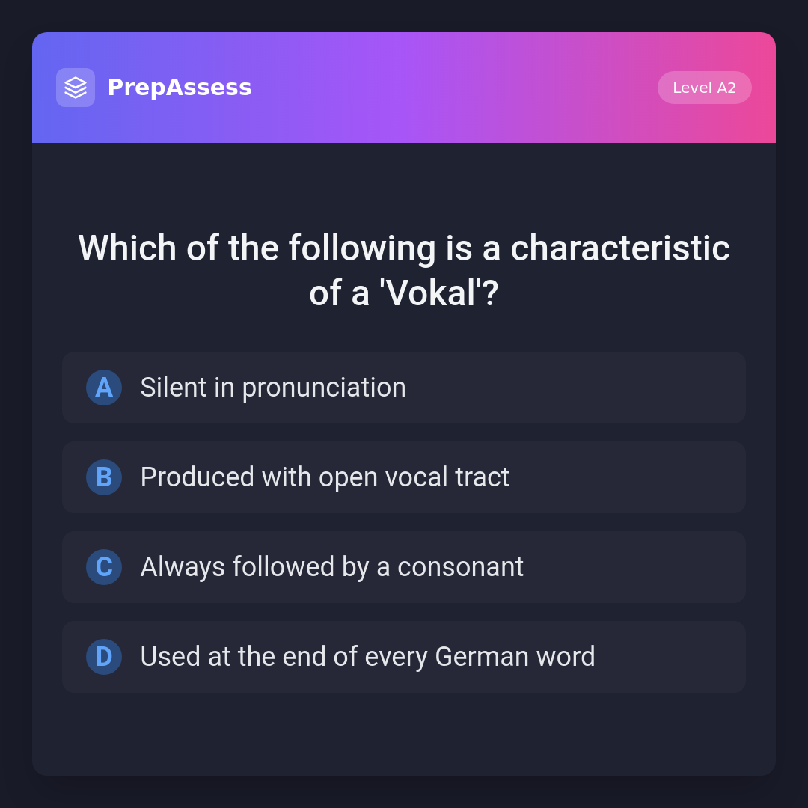The width and height of the screenshot is (808, 808).
Task: Click the blank right side of option D's row
Action: pos(673,657)
